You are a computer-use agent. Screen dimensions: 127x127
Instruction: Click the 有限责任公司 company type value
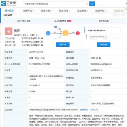click(x=46, y=78)
